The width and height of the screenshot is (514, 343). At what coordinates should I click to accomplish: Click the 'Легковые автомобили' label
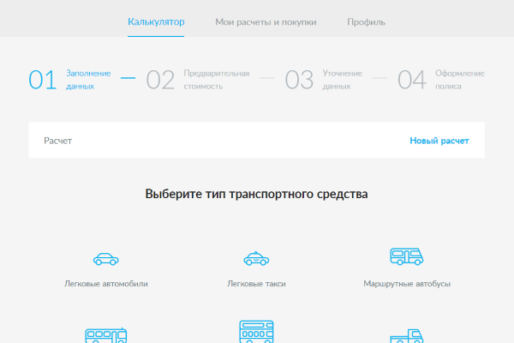pos(106,283)
